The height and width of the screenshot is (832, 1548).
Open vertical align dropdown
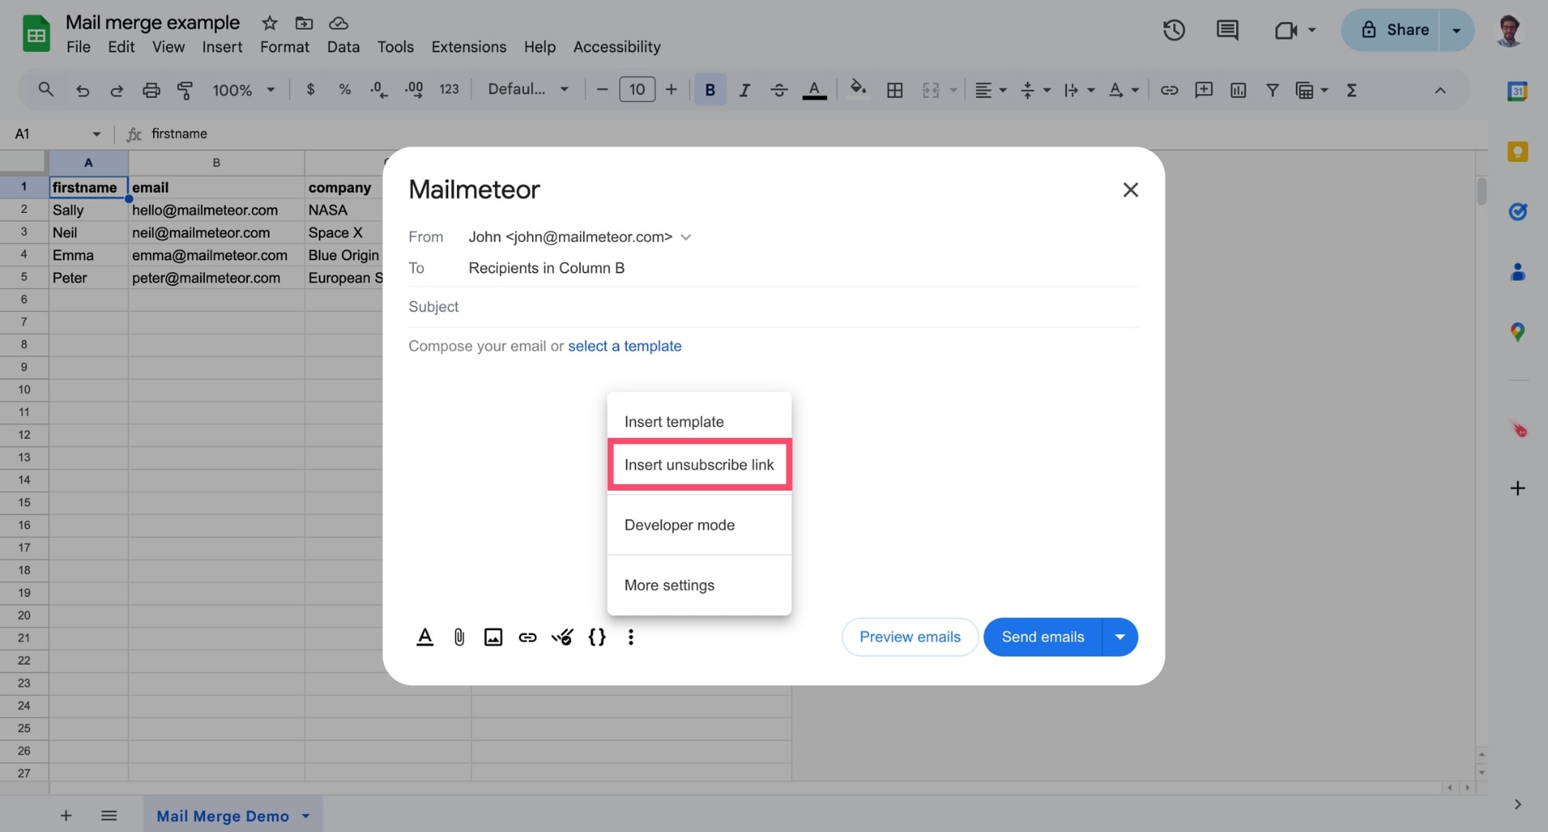(1035, 90)
